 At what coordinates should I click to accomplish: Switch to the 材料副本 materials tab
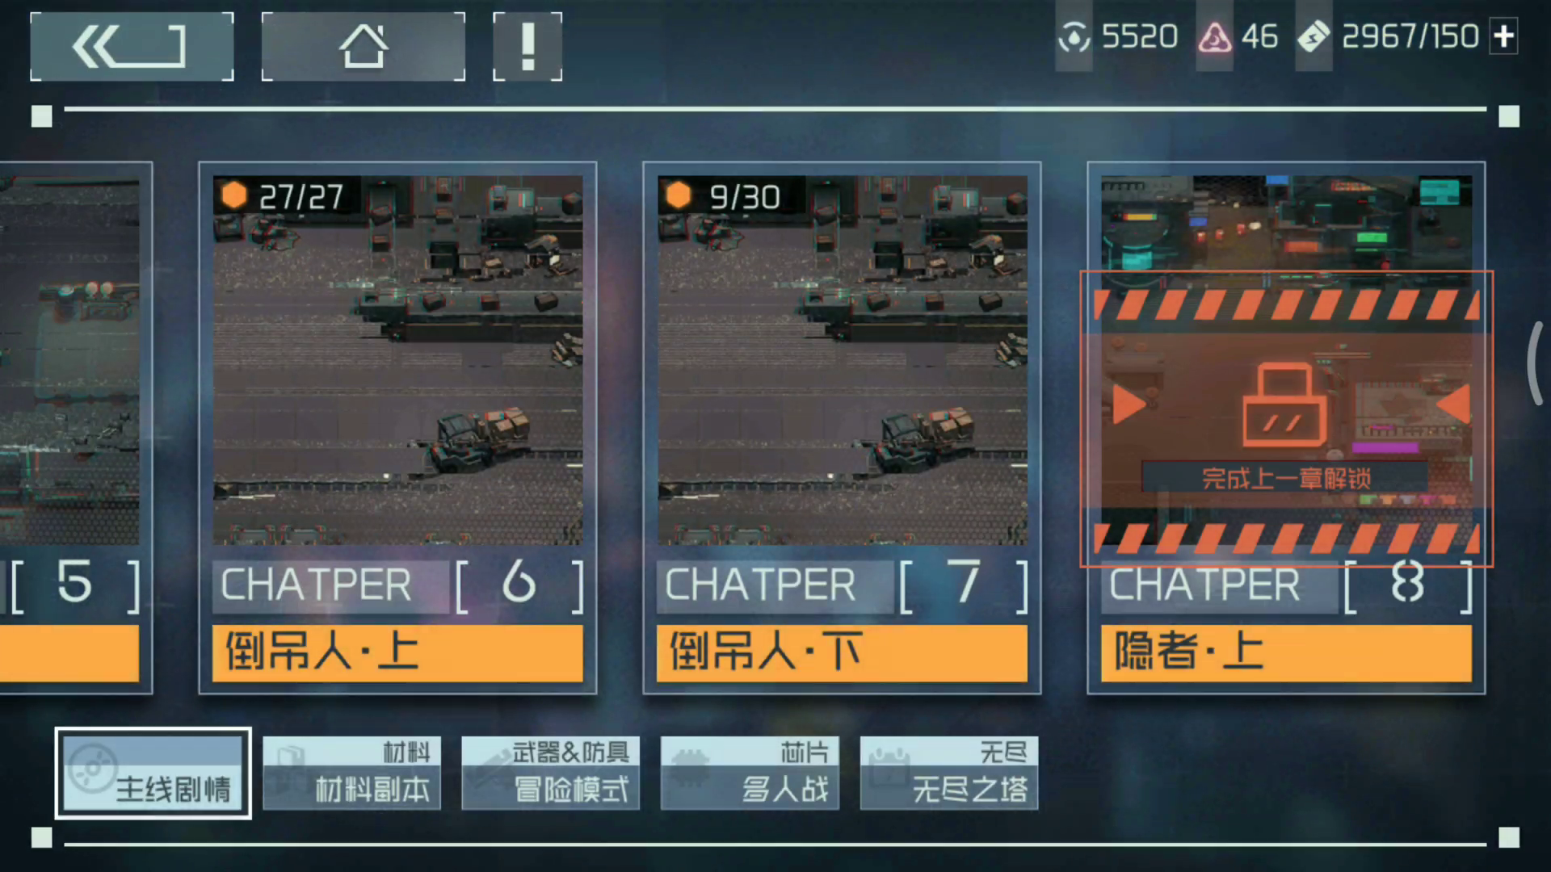point(352,773)
